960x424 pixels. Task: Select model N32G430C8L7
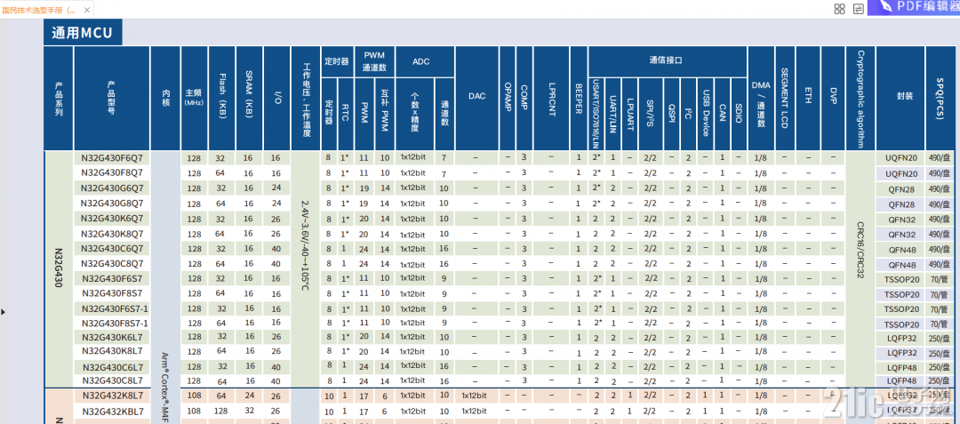112,380
